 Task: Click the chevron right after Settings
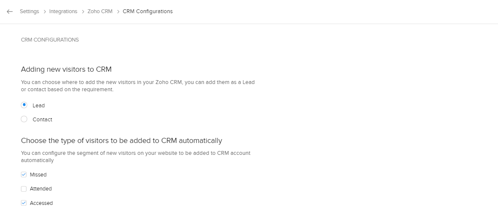[x=44, y=11]
